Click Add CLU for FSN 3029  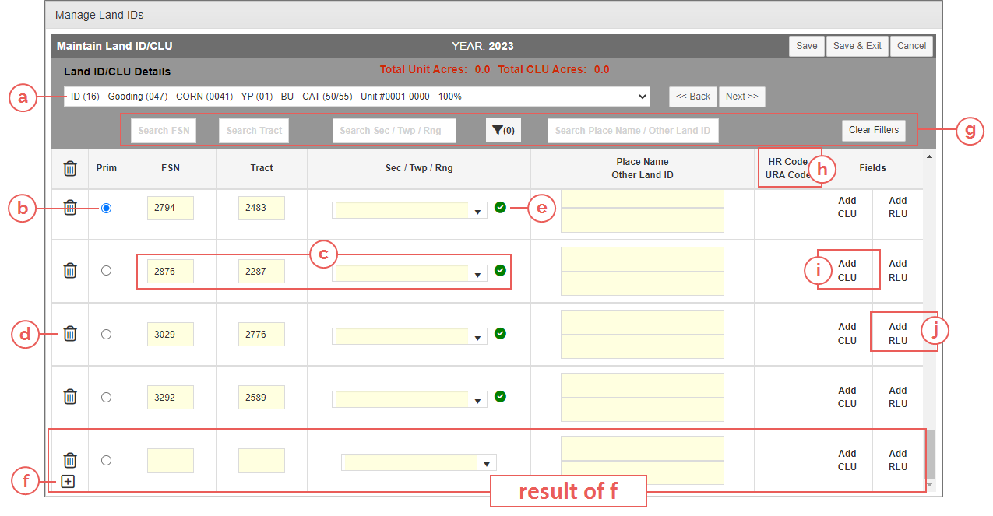tap(847, 334)
